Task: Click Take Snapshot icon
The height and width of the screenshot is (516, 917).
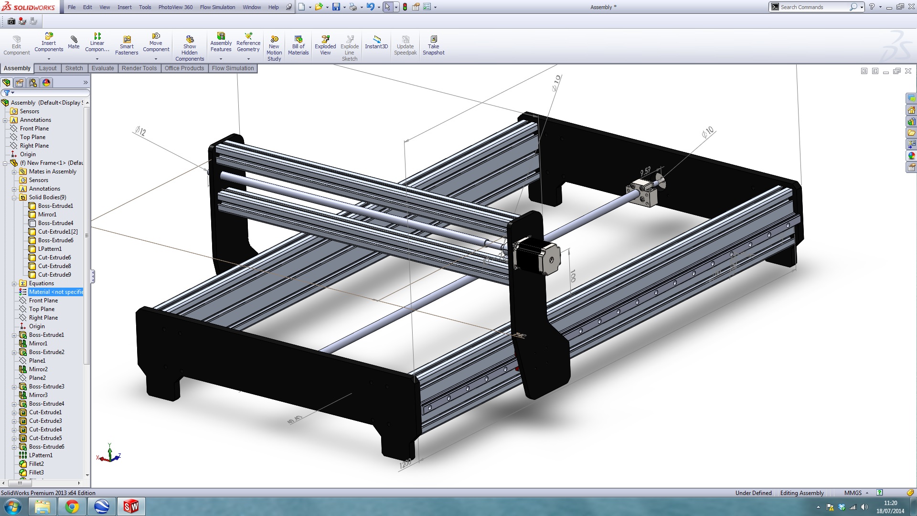Action: coord(433,40)
